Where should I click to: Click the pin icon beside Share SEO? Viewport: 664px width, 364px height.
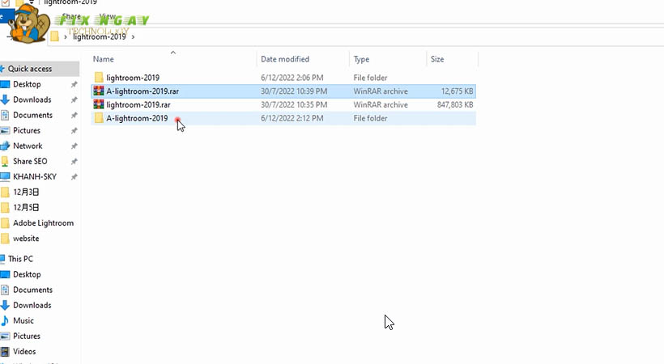click(x=74, y=162)
